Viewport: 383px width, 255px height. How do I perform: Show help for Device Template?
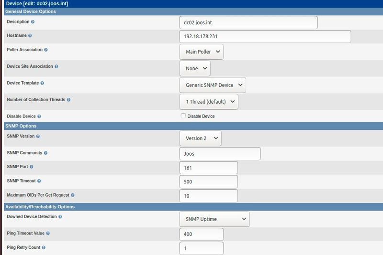(x=42, y=83)
